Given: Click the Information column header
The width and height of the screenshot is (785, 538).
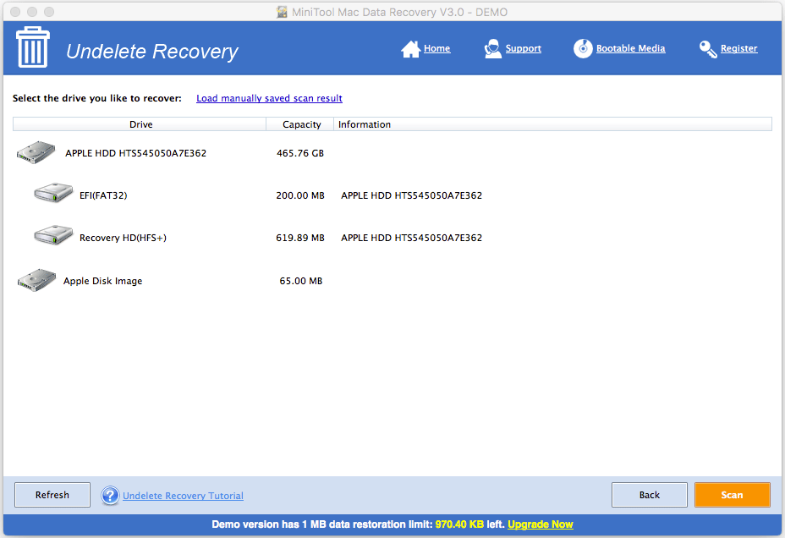Looking at the screenshot, I should pos(552,124).
